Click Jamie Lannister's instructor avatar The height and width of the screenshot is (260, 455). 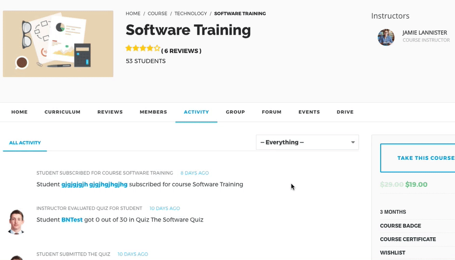[x=386, y=37]
